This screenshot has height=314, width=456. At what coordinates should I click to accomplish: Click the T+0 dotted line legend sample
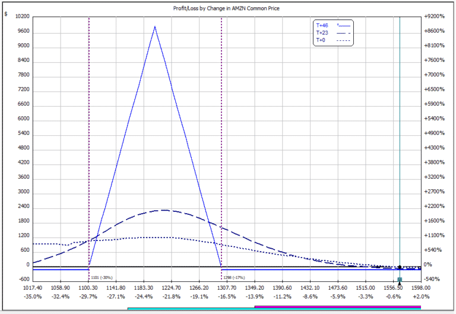click(343, 40)
